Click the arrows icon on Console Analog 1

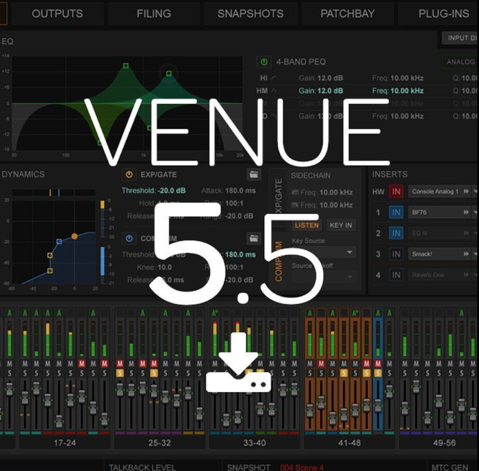coord(466,192)
